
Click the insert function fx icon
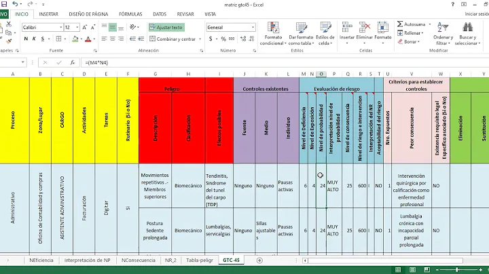73,62
